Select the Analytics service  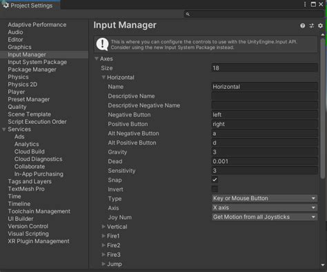pos(27,144)
